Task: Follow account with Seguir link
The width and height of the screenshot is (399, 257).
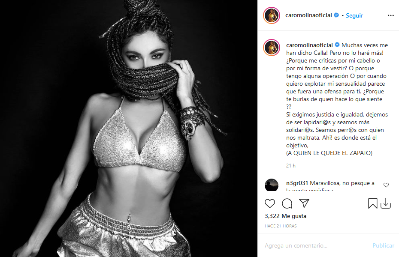Action: [354, 15]
